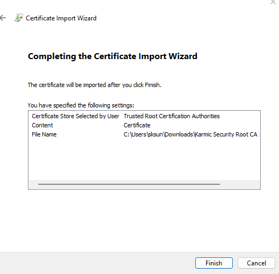
Task: Click 'You have specified the following settings' label
Action: click(81, 105)
